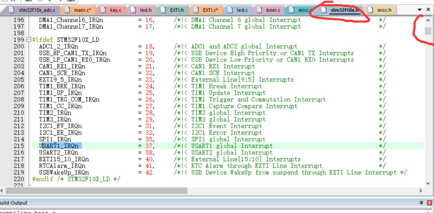Click the comment 'TIM1 Update Interrupt'
The width and height of the screenshot is (434, 213).
(228, 93)
